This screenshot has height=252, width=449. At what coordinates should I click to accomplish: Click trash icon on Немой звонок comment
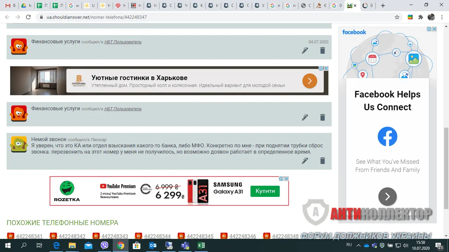click(322, 161)
